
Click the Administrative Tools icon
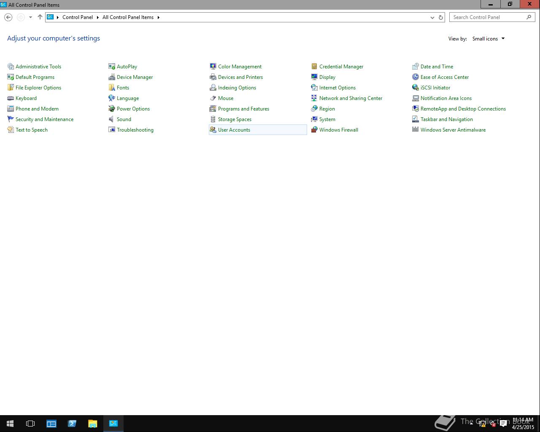coord(11,67)
